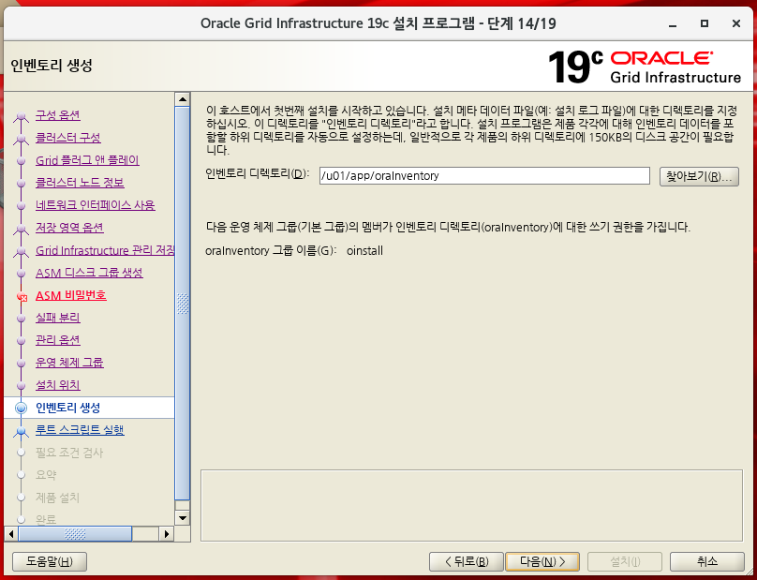Jump to 루트 스크립트 실행 step

point(80,430)
